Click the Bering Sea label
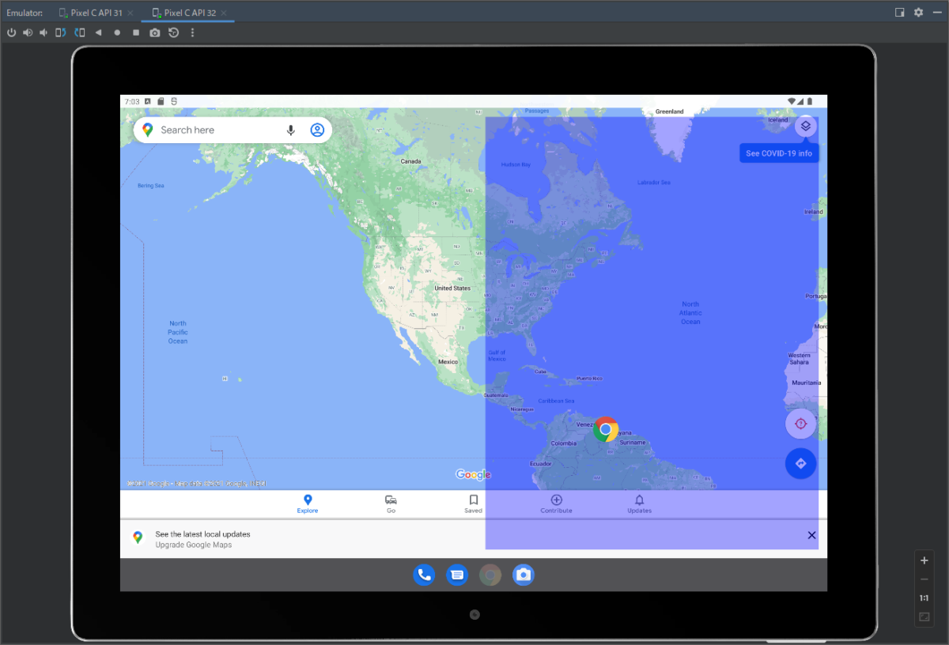Viewport: 949px width, 645px height. [150, 186]
